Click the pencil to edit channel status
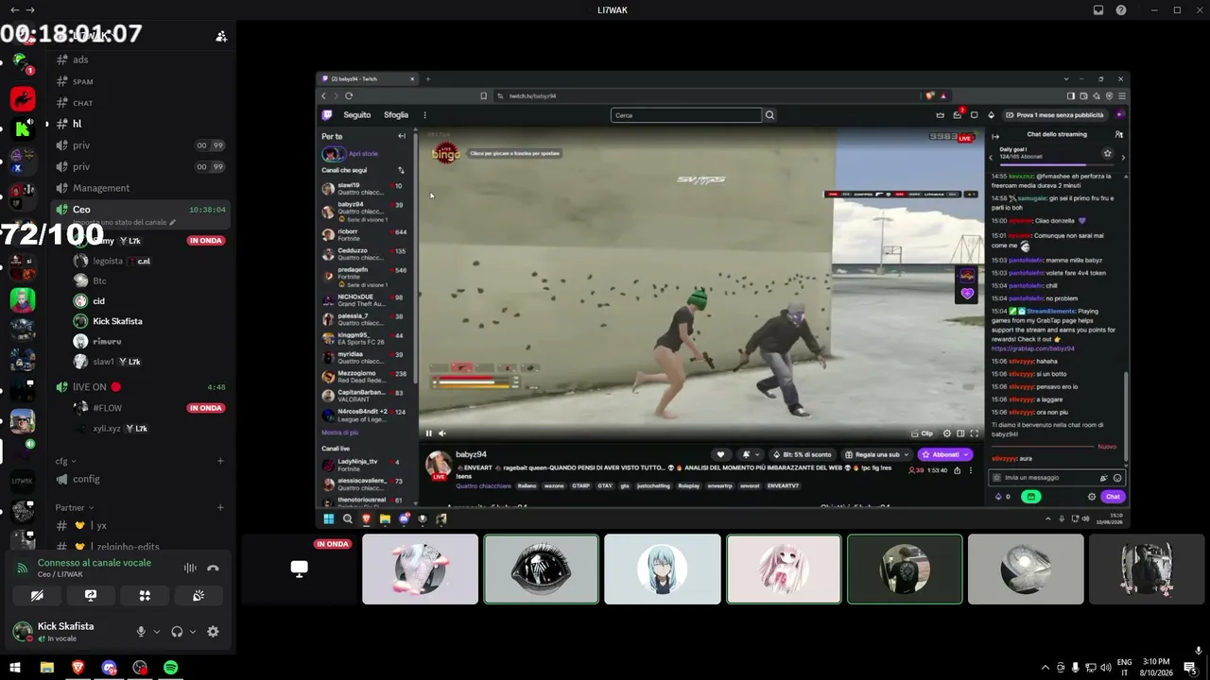This screenshot has height=680, width=1210. click(x=173, y=222)
